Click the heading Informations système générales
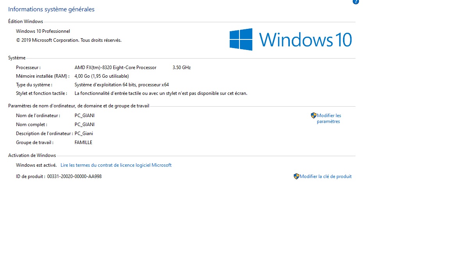The height and width of the screenshot is (253, 450). [x=52, y=9]
